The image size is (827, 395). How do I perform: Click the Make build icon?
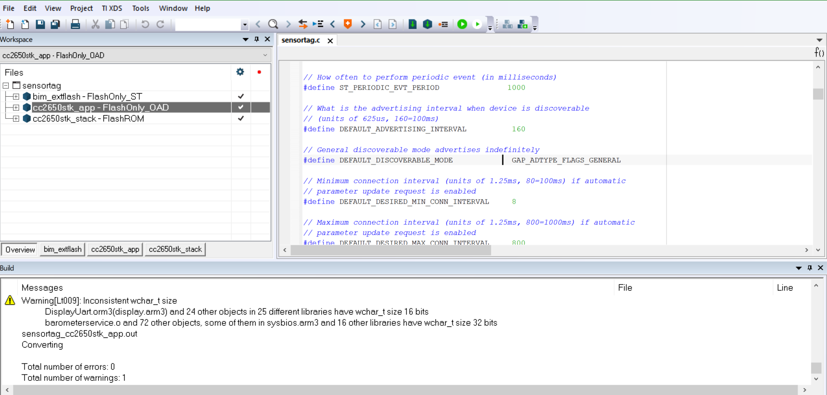pyautogui.click(x=428, y=25)
